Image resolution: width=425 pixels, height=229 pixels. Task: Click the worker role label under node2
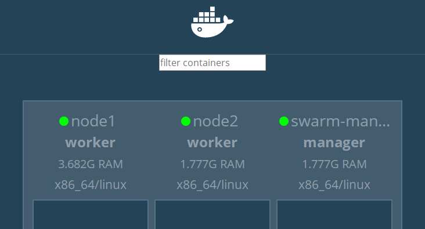coord(212,143)
